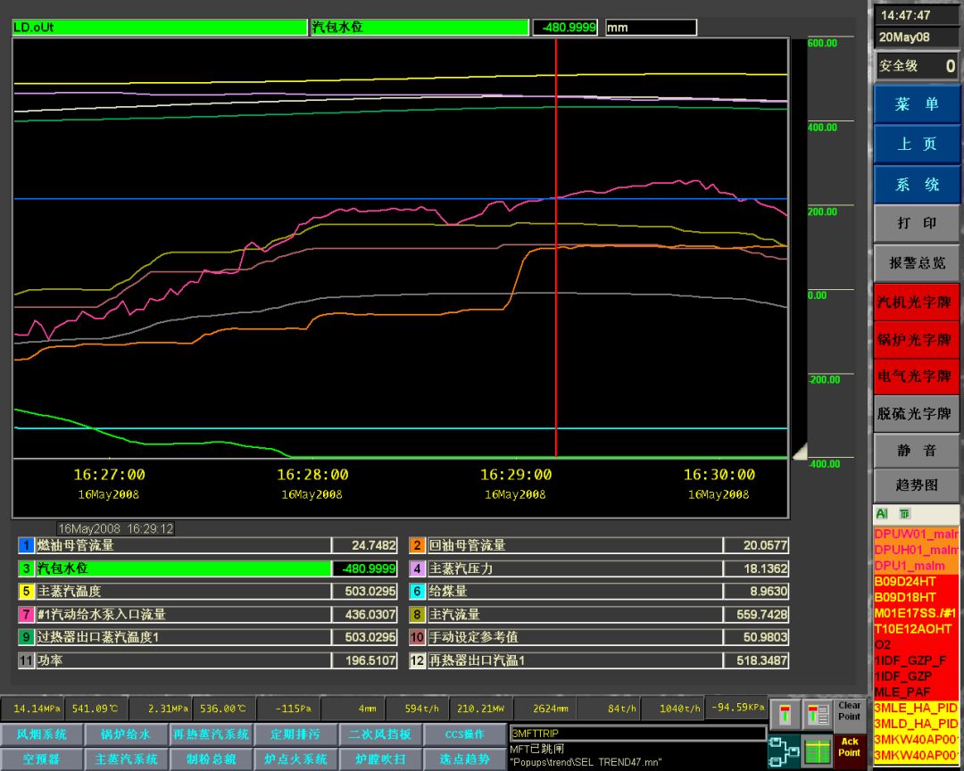Select alarm B09D24HT in list

point(916,582)
